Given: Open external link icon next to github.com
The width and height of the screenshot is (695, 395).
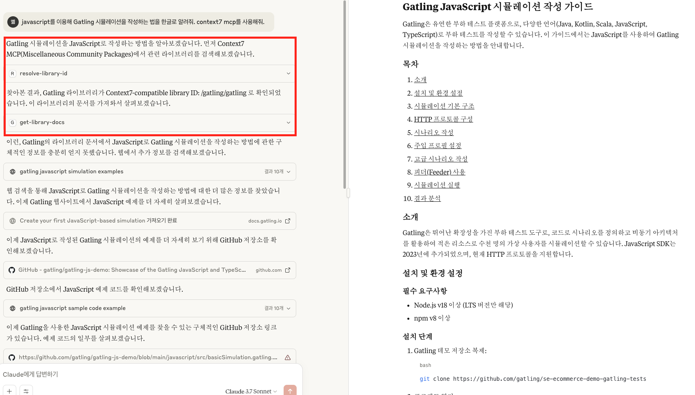Looking at the screenshot, I should (288, 270).
